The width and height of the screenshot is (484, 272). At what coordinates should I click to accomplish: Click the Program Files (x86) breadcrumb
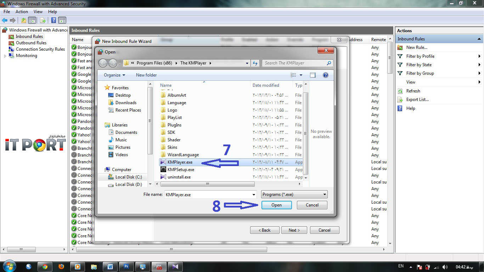[154, 63]
